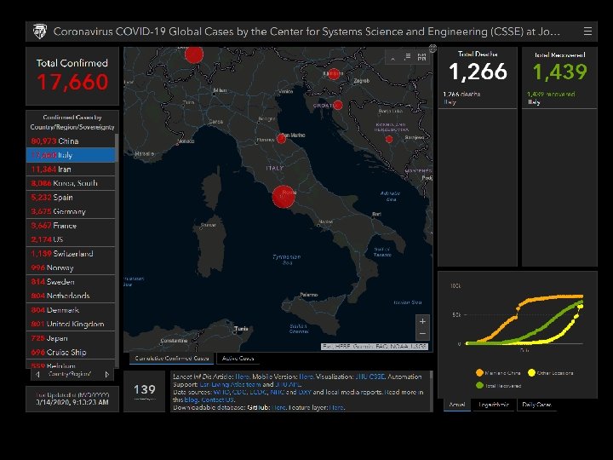Open the GitHub 'Here' database link

tap(279, 407)
